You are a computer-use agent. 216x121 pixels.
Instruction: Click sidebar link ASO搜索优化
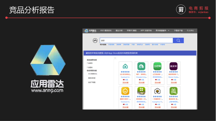(x=93, y=74)
